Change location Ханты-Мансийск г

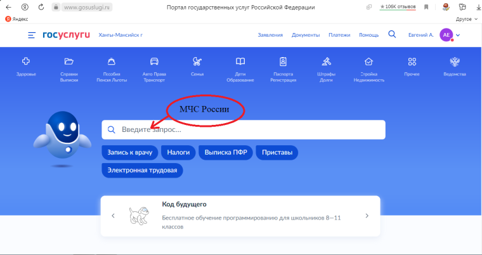coord(120,35)
